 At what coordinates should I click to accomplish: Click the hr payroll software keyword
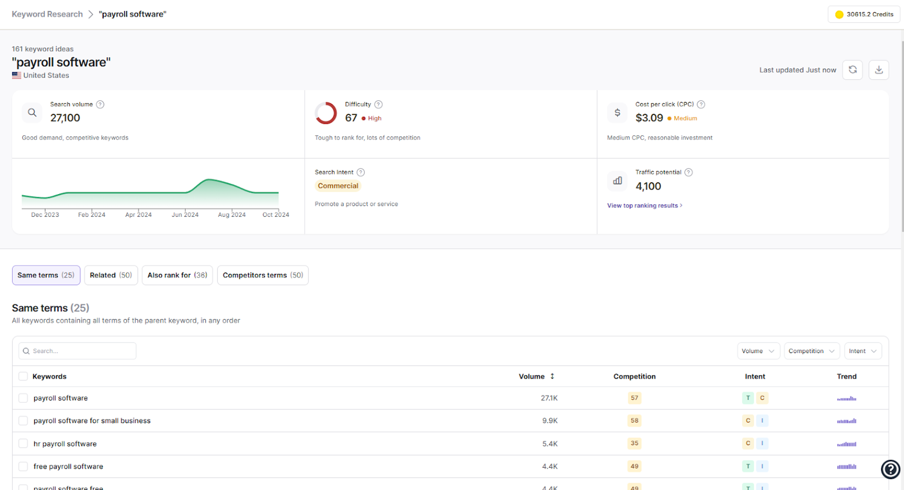[65, 444]
